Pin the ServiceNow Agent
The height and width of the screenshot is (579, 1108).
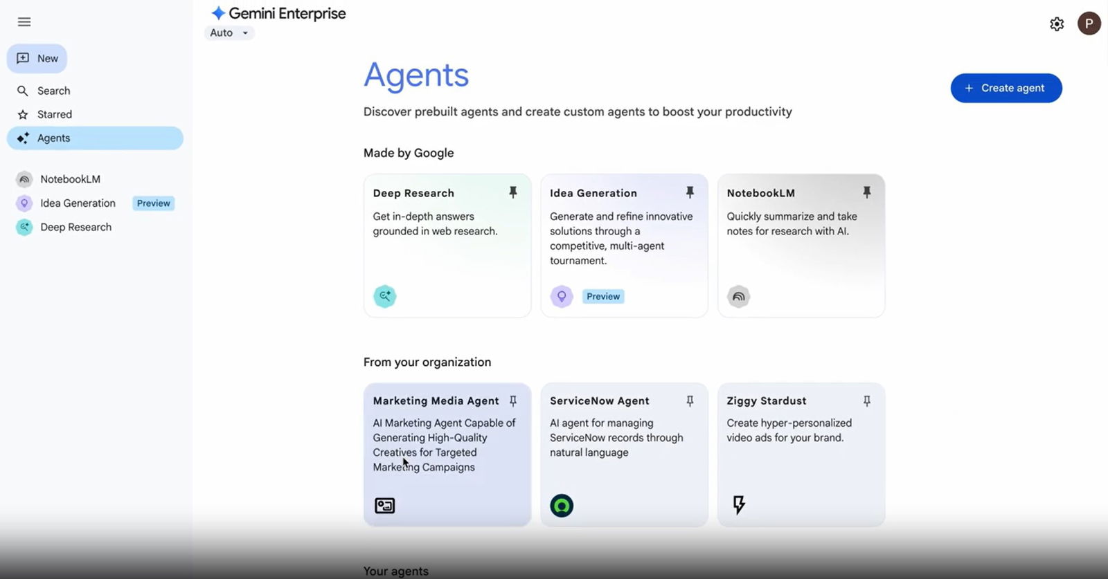point(690,401)
